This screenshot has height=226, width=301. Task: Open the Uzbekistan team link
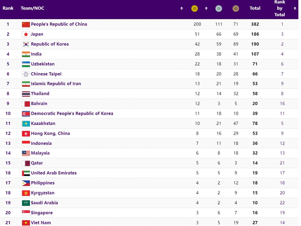click(x=43, y=64)
